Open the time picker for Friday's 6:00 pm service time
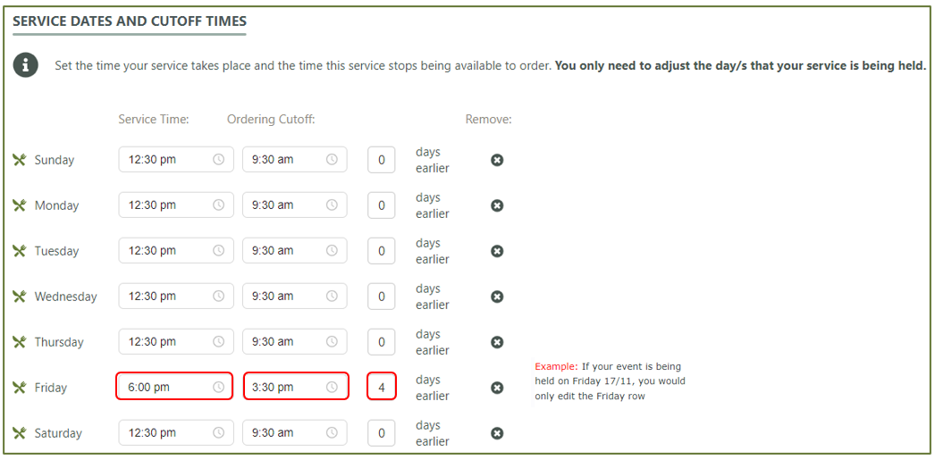Image resolution: width=935 pixels, height=460 pixels. click(219, 388)
